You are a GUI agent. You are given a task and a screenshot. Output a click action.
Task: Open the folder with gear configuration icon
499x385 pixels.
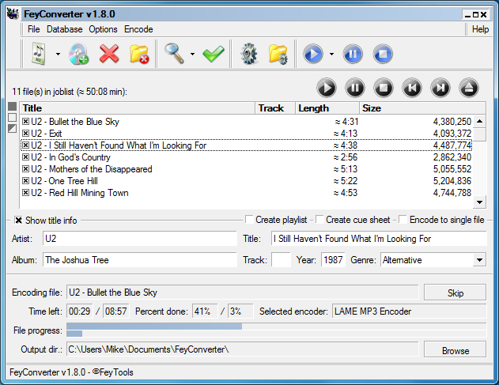[x=278, y=54]
